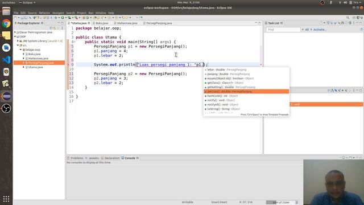This screenshot has width=364, height=205.
Task: Open the File menu
Action: (x=16, y=13)
